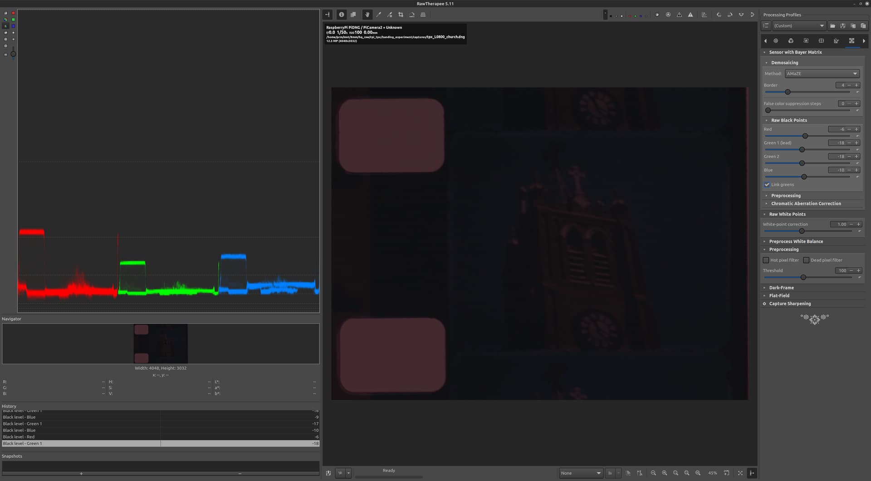Collapse the Raw White Points section
The width and height of the screenshot is (871, 481).
[787, 214]
